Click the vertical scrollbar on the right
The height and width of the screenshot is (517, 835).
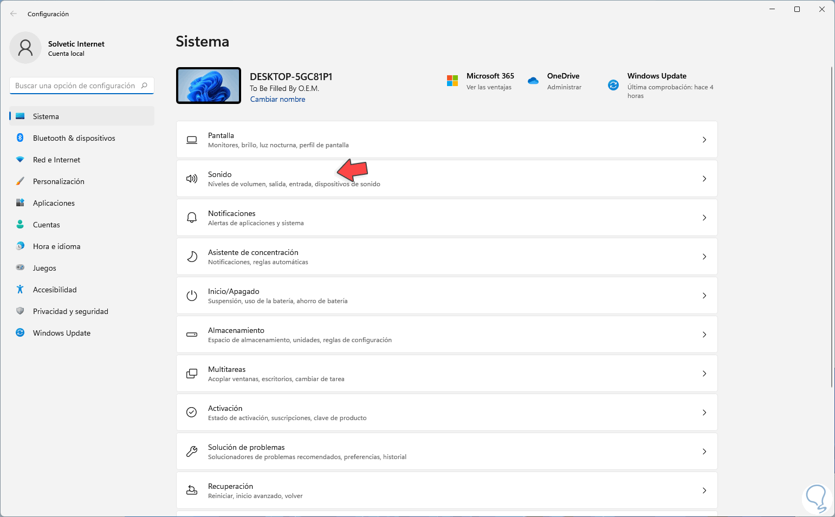832,227
